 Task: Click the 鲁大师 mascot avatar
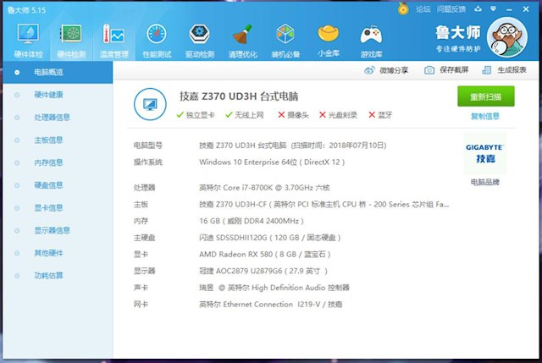click(x=507, y=37)
